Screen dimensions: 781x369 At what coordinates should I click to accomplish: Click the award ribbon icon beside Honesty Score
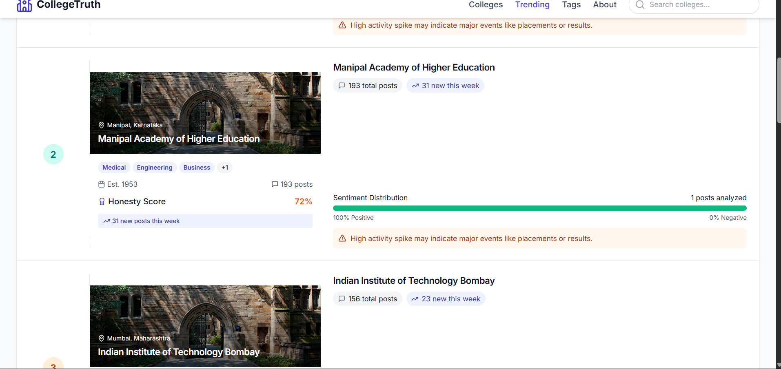coord(102,201)
